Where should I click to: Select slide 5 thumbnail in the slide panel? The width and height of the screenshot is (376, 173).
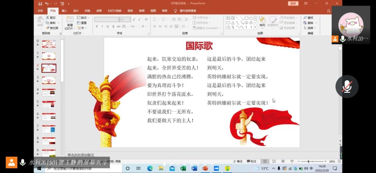pyautogui.click(x=48, y=104)
